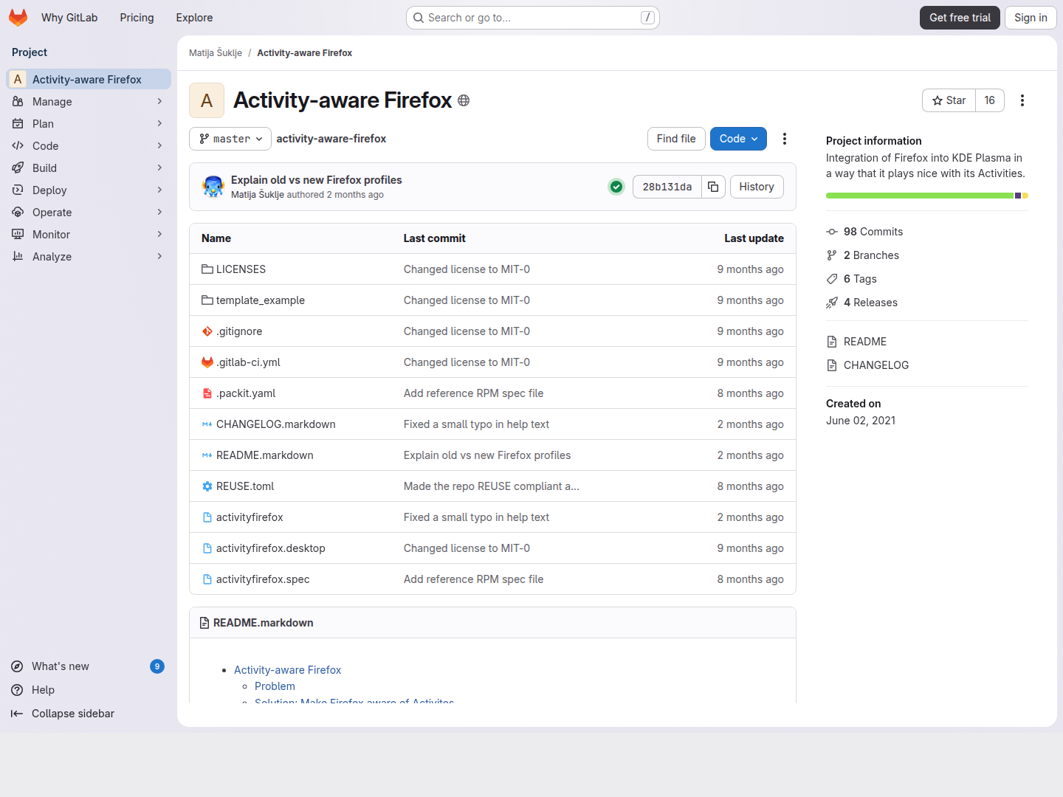The image size is (1063, 797).
Task: Click the template_example folder icon
Action: pos(207,300)
